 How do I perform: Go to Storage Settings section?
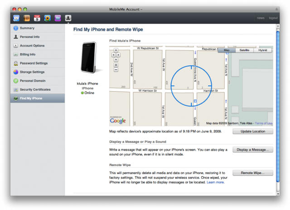[32, 72]
